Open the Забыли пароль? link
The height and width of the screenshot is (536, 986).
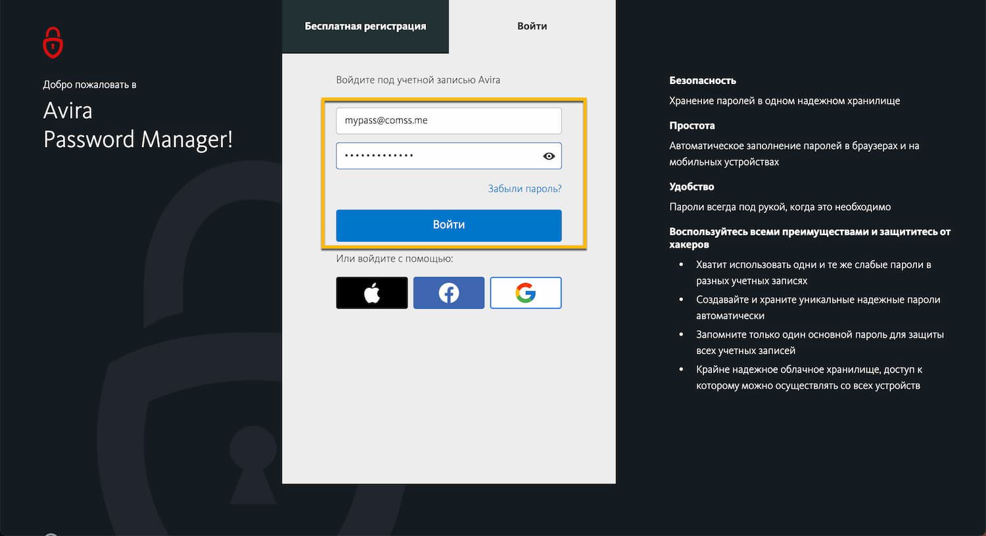525,189
